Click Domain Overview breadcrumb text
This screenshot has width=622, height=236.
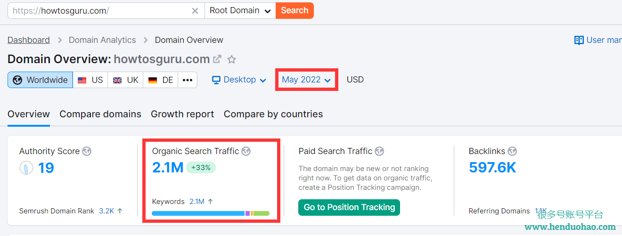[189, 40]
